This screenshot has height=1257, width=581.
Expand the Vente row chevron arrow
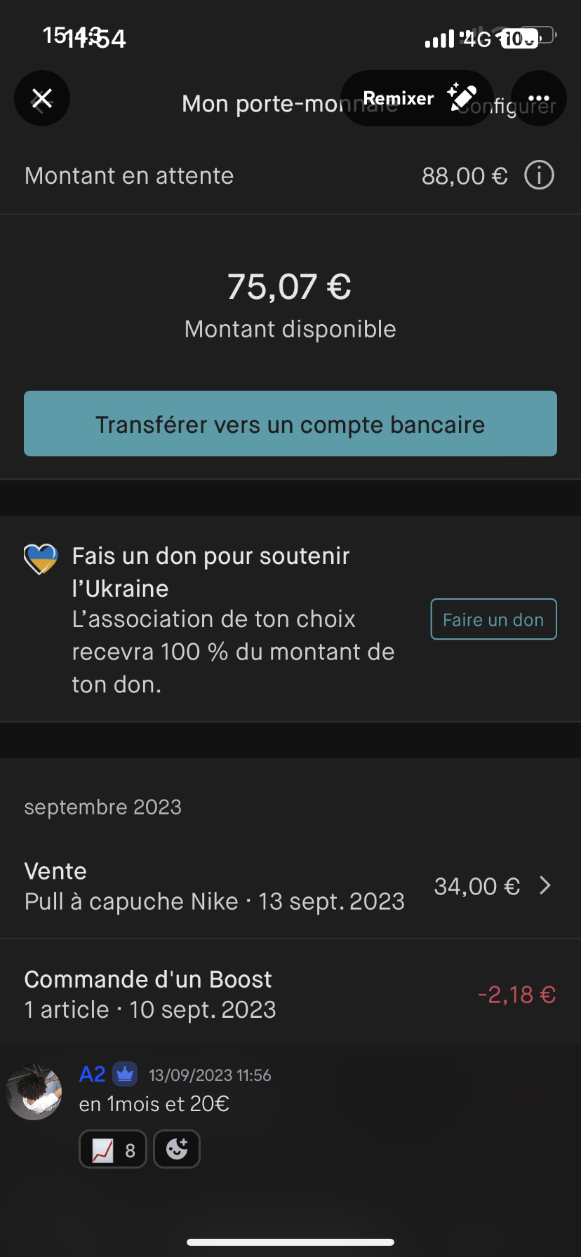coord(545,886)
